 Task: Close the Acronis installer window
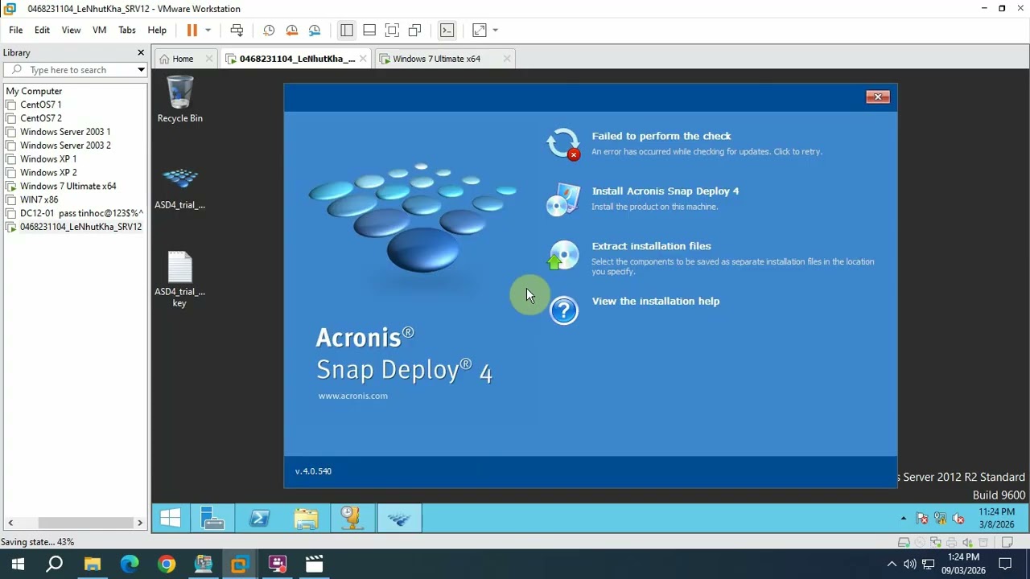(877, 96)
